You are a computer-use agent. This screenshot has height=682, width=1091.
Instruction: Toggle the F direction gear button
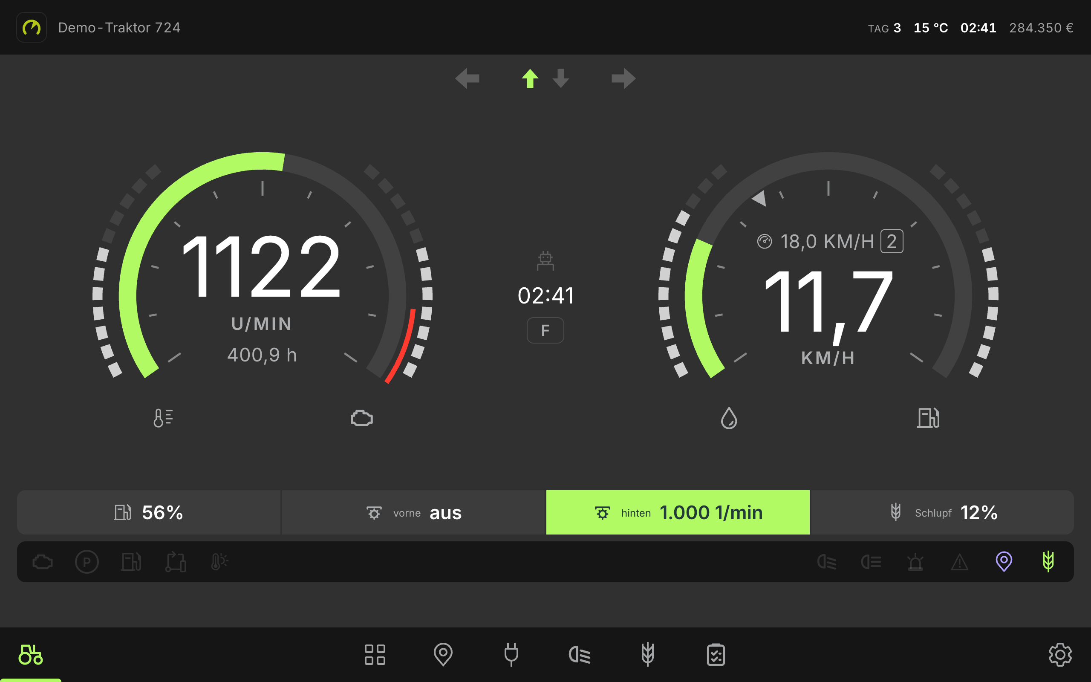(545, 330)
